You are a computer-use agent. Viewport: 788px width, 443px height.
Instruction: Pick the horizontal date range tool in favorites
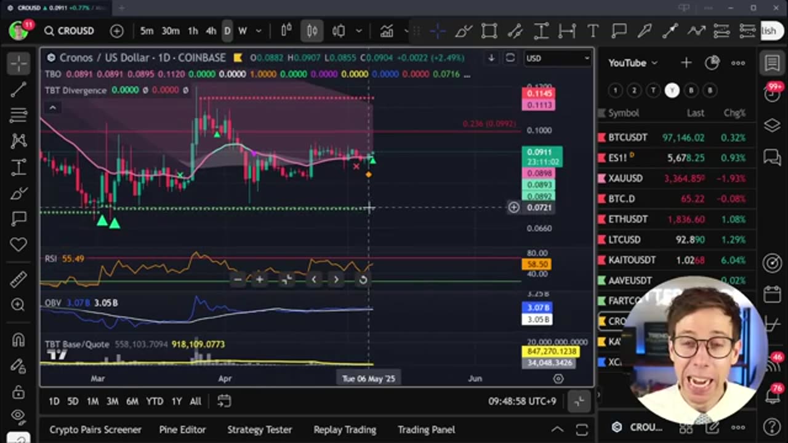pos(567,31)
